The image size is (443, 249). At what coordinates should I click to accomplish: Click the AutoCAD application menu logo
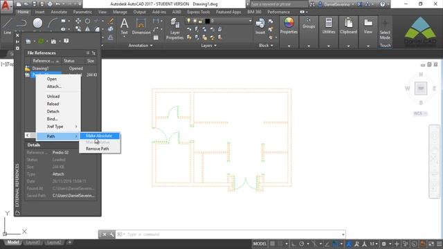[6, 6]
